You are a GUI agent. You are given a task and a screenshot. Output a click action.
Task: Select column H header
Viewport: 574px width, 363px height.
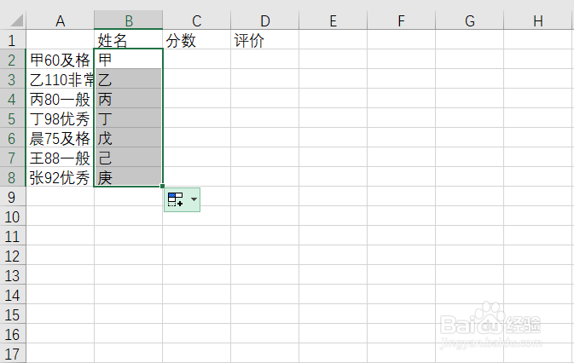coord(538,20)
